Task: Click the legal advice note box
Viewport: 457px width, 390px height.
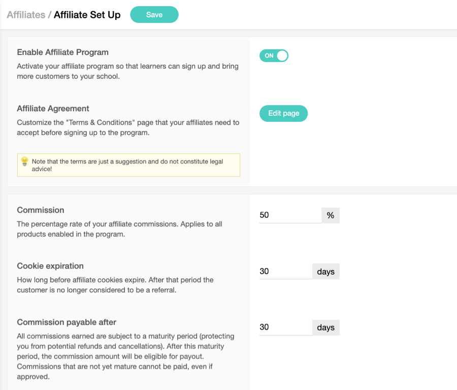Action: click(x=128, y=165)
